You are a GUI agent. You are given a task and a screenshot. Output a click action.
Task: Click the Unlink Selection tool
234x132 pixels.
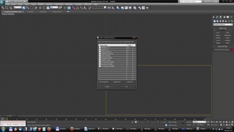(7, 8)
